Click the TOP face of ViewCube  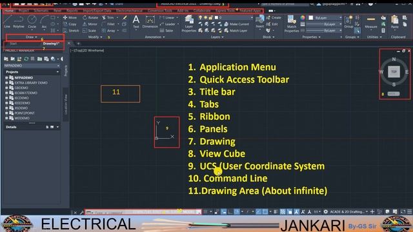(394, 72)
